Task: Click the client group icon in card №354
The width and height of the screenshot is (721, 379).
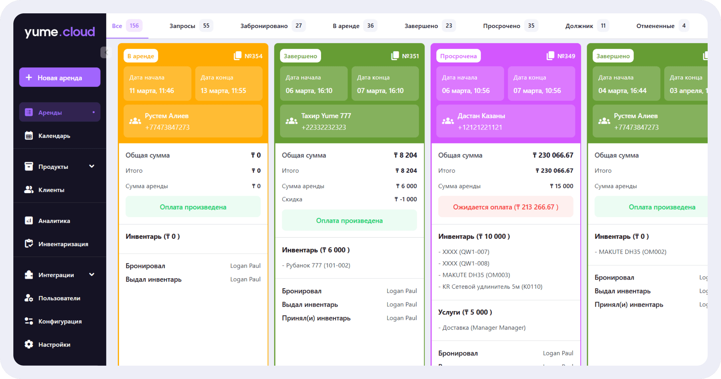Action: (135, 121)
